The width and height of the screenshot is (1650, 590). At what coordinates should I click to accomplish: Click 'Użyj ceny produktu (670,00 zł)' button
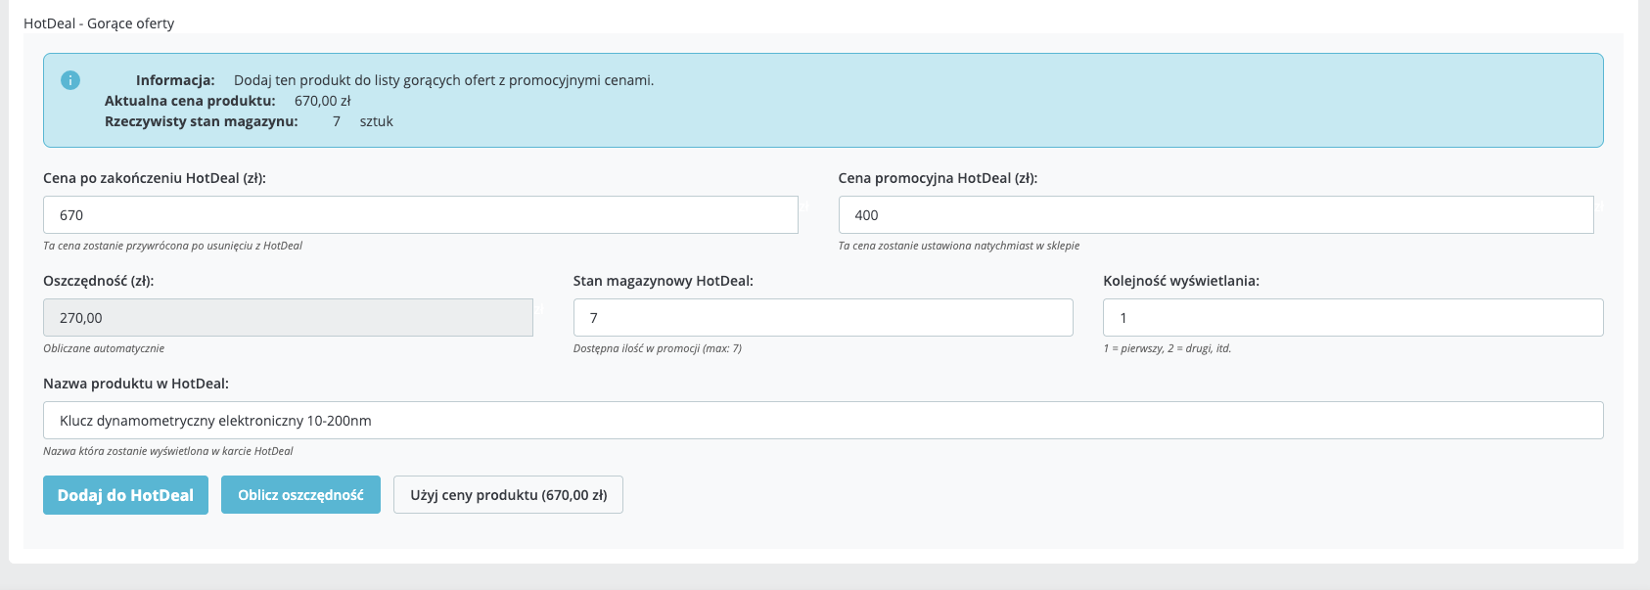[x=508, y=495]
